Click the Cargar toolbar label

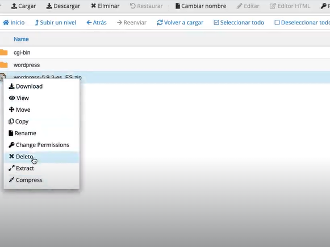pyautogui.click(x=27, y=6)
